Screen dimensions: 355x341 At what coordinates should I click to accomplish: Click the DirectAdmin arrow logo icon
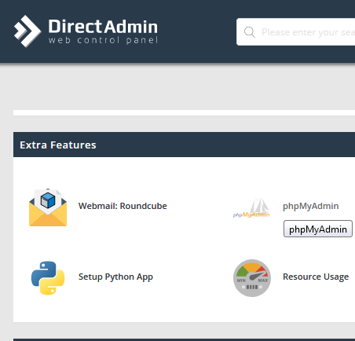tap(27, 31)
